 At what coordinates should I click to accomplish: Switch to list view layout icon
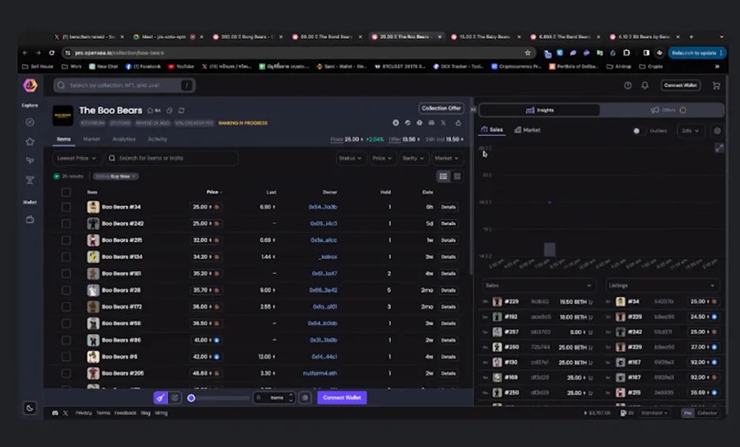tap(443, 176)
